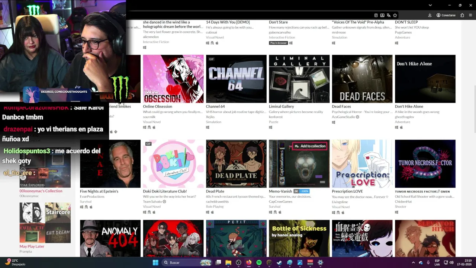
Task: Open the Bottle of Sickness thumbnail
Action: 299,238
